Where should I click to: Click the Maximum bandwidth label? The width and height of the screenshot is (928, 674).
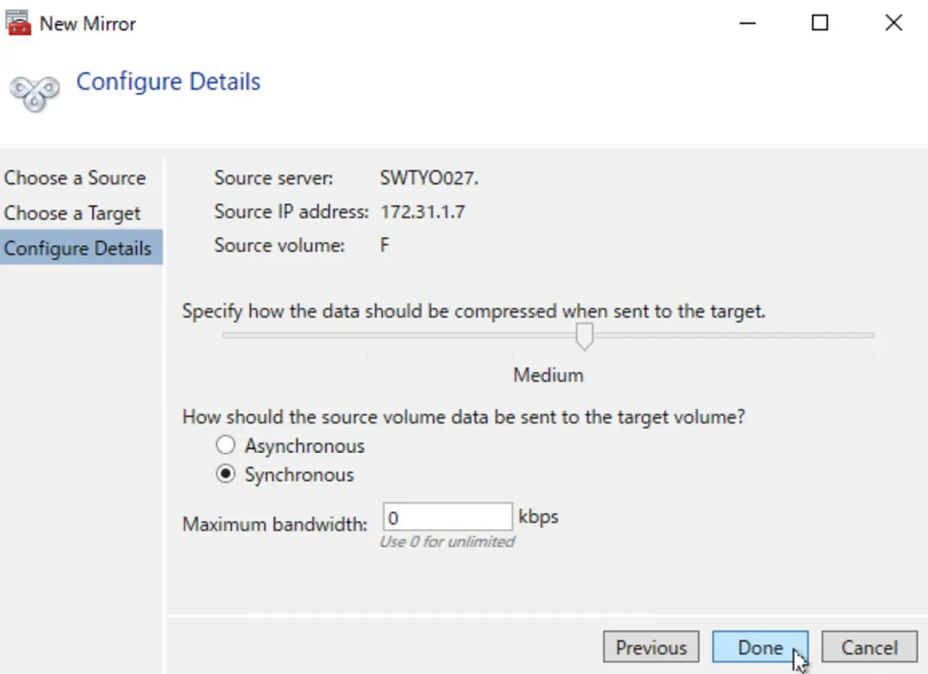(x=275, y=524)
